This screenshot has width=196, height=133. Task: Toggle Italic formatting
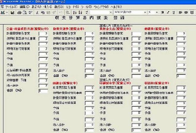pyautogui.click(x=168, y=12)
